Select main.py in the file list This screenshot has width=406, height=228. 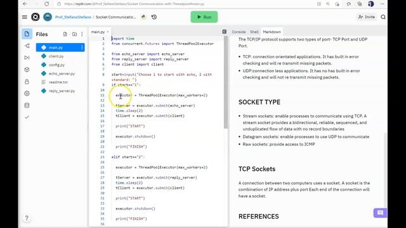[60, 47]
